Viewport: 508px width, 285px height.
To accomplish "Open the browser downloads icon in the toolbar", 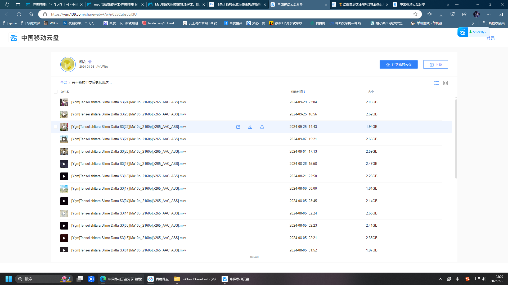I will [x=441, y=14].
